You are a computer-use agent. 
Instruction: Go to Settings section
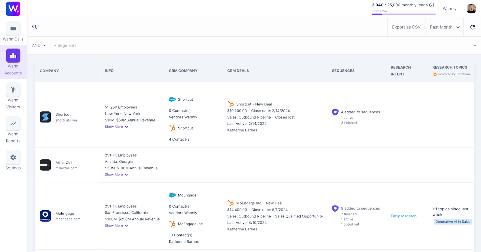point(13,160)
